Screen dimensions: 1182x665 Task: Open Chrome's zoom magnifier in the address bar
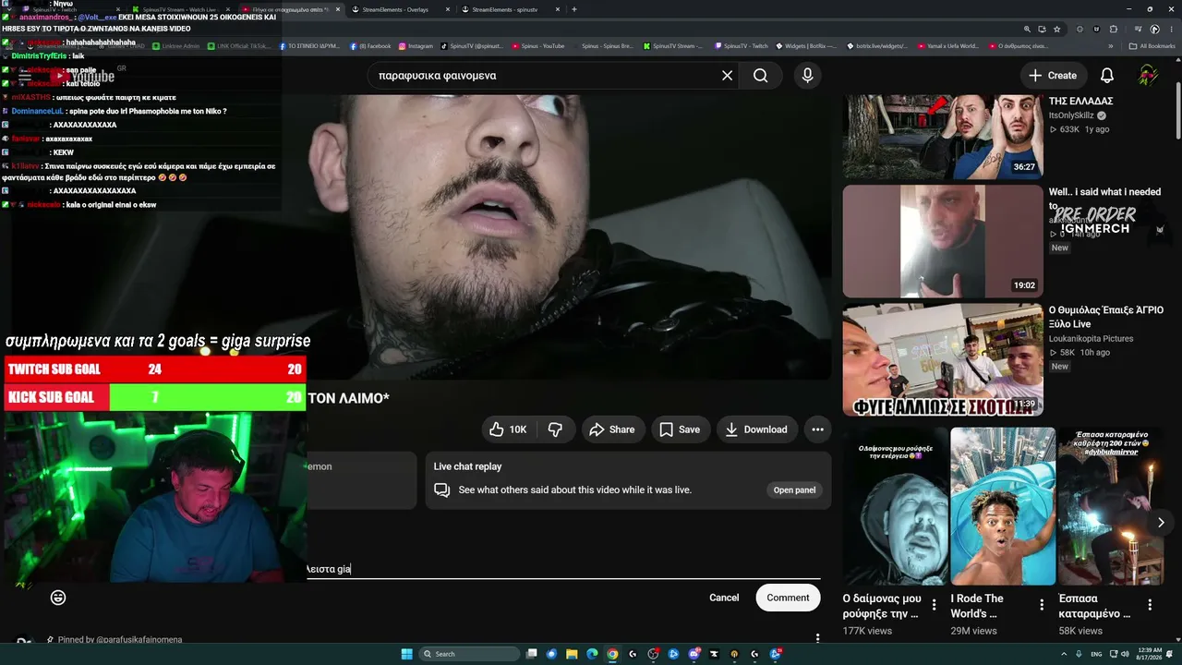click(x=1028, y=29)
